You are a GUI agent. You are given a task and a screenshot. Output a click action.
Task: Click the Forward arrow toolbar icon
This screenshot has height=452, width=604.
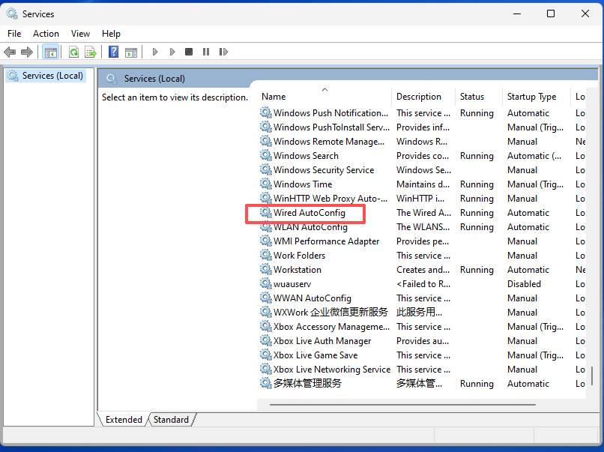27,52
